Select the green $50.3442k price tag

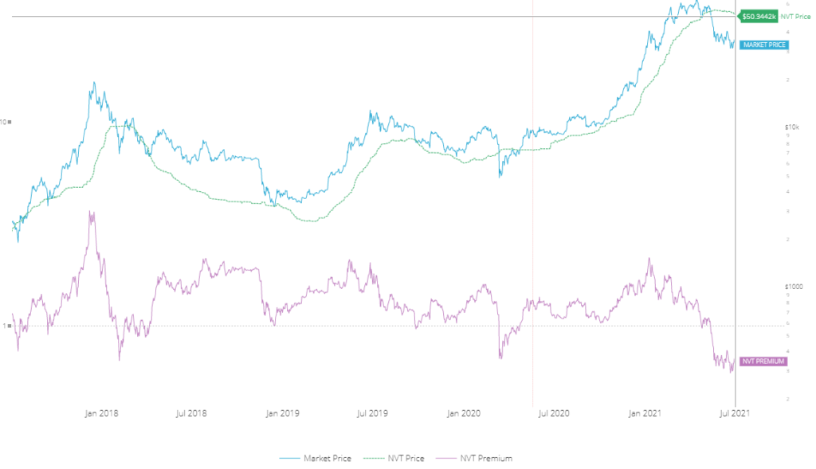tap(758, 16)
